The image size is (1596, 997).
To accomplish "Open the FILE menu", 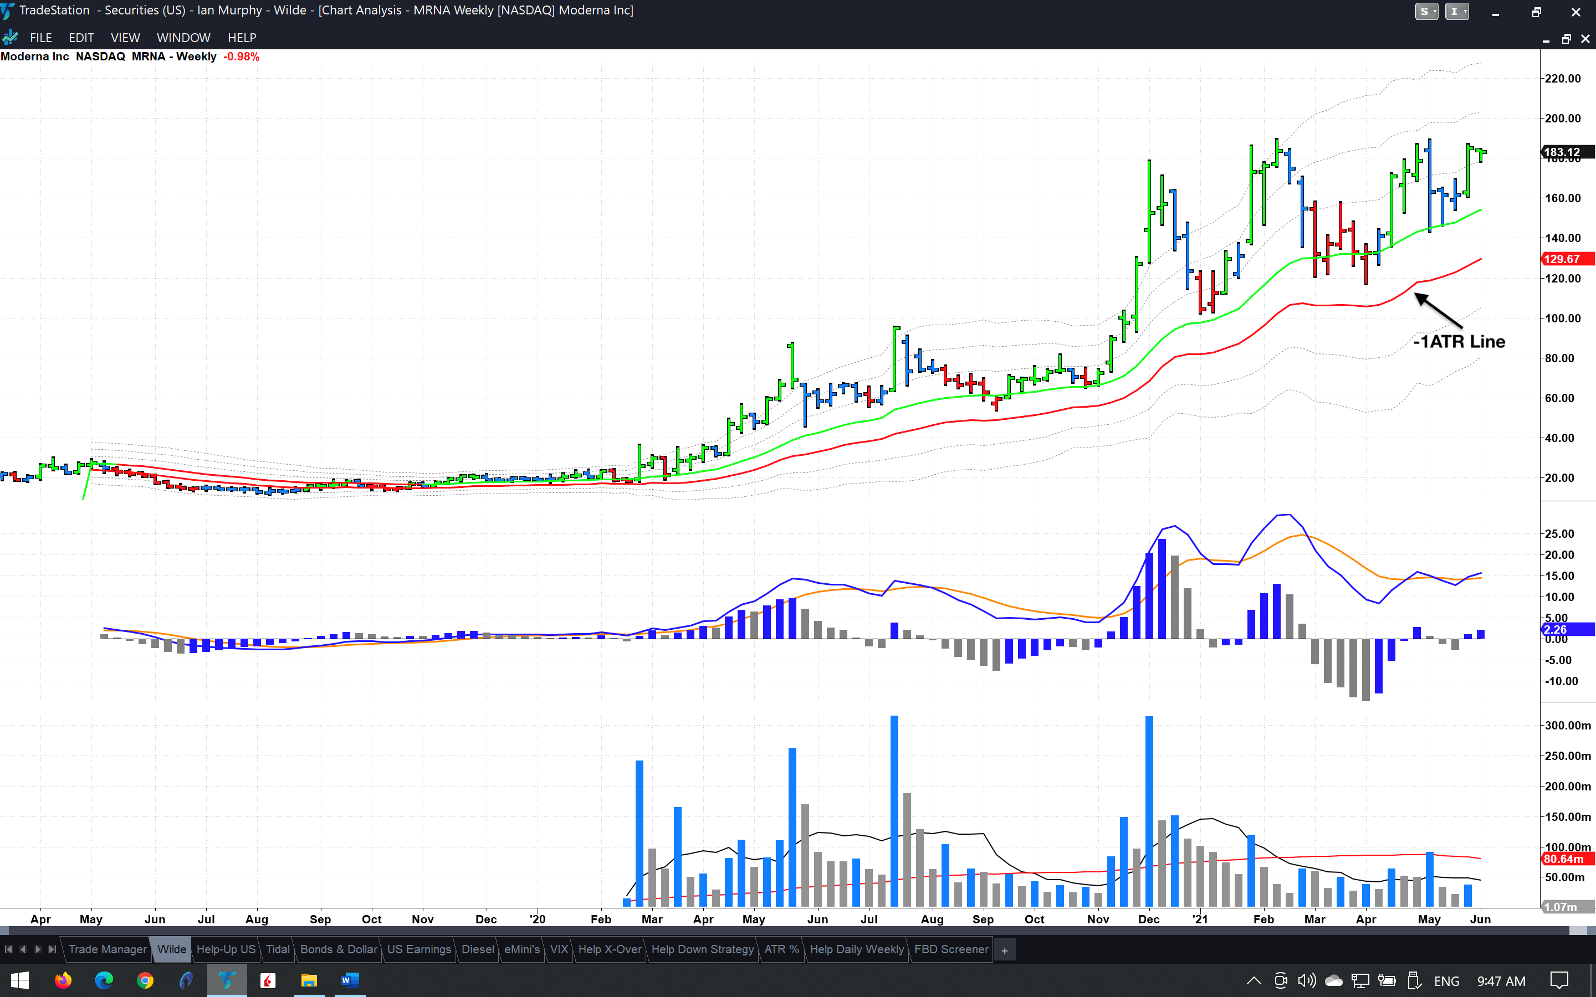I will pos(41,38).
